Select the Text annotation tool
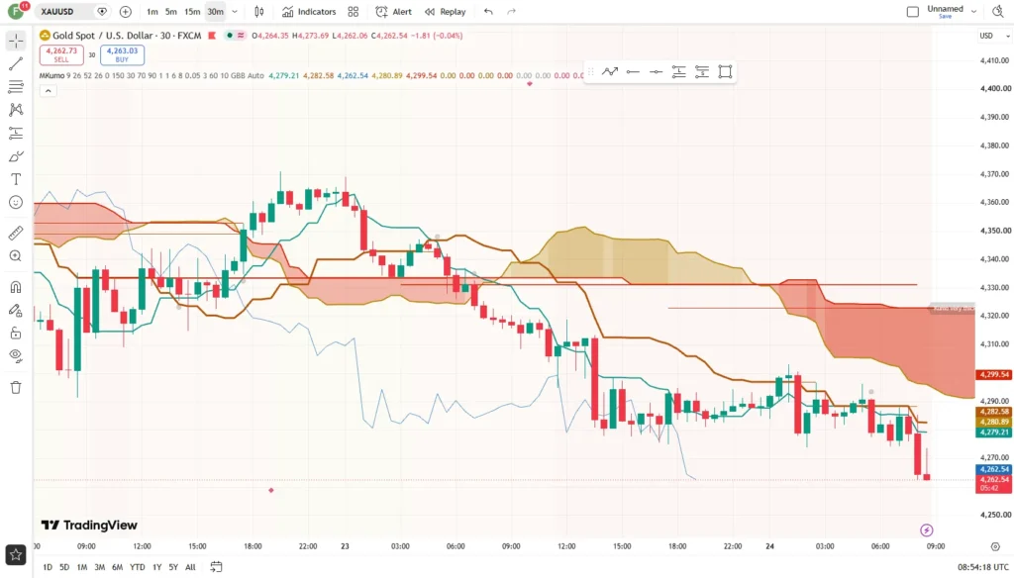1014x578 pixels. click(x=16, y=179)
